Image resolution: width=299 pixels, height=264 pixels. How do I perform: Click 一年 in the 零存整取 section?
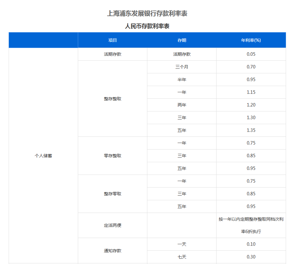182,143
